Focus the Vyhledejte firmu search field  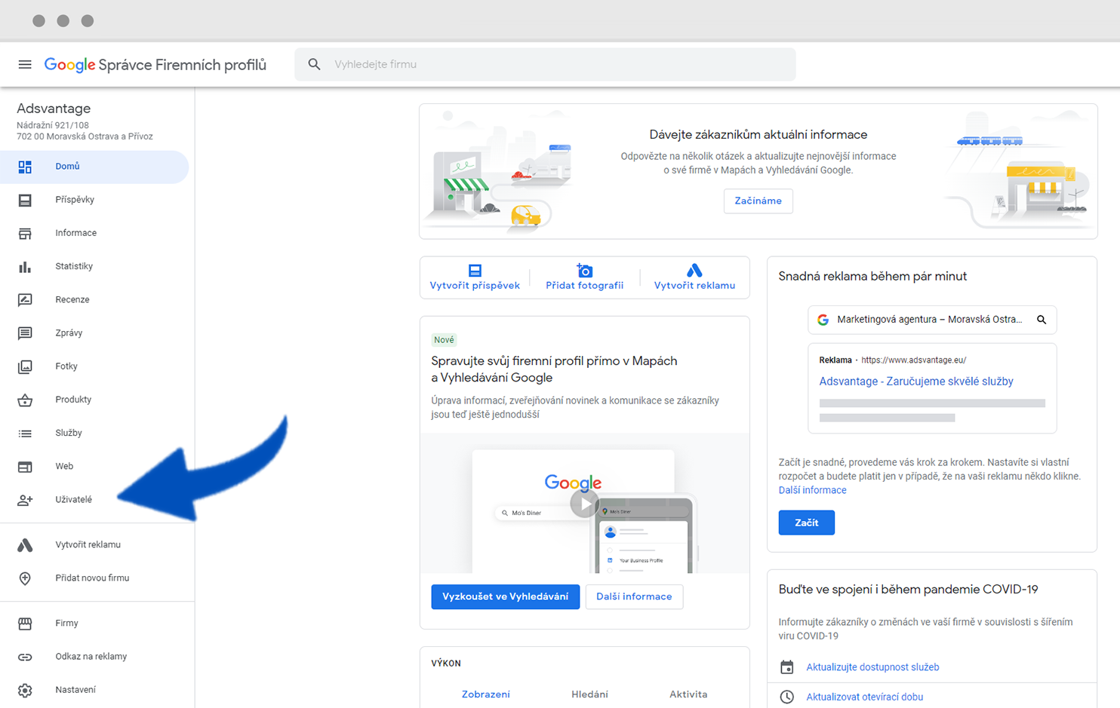pyautogui.click(x=545, y=65)
